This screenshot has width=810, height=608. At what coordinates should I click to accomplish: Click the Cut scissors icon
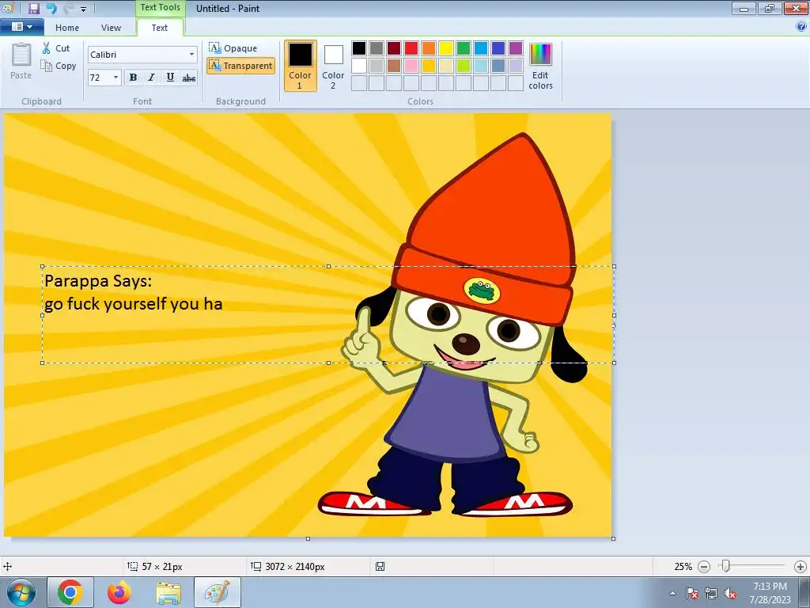[47, 48]
